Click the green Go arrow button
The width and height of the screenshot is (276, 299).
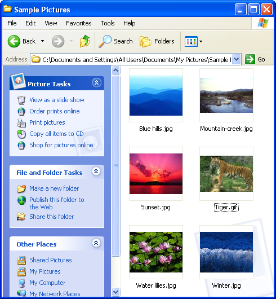[x=250, y=59]
